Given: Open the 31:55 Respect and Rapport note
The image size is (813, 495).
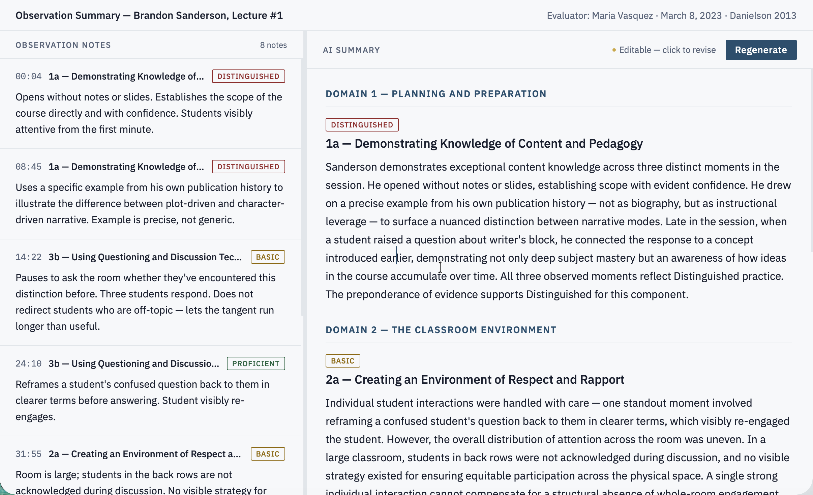Looking at the screenshot, I should coord(145,454).
